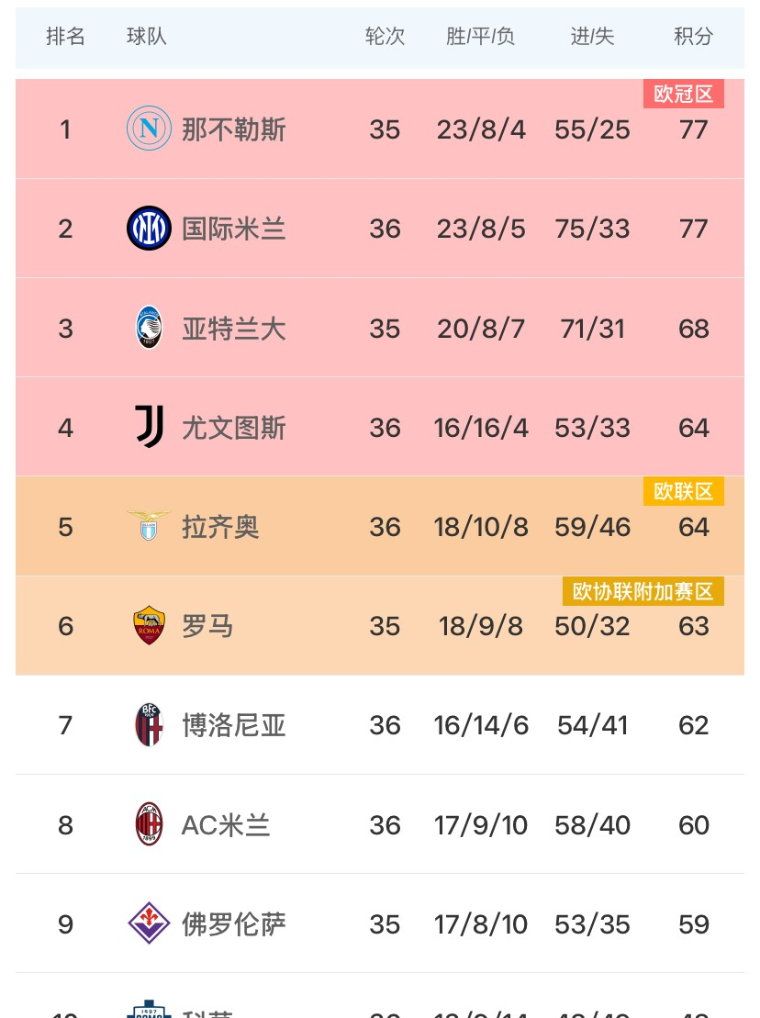
Task: Click the 国际米兰 team name
Action: tap(234, 228)
